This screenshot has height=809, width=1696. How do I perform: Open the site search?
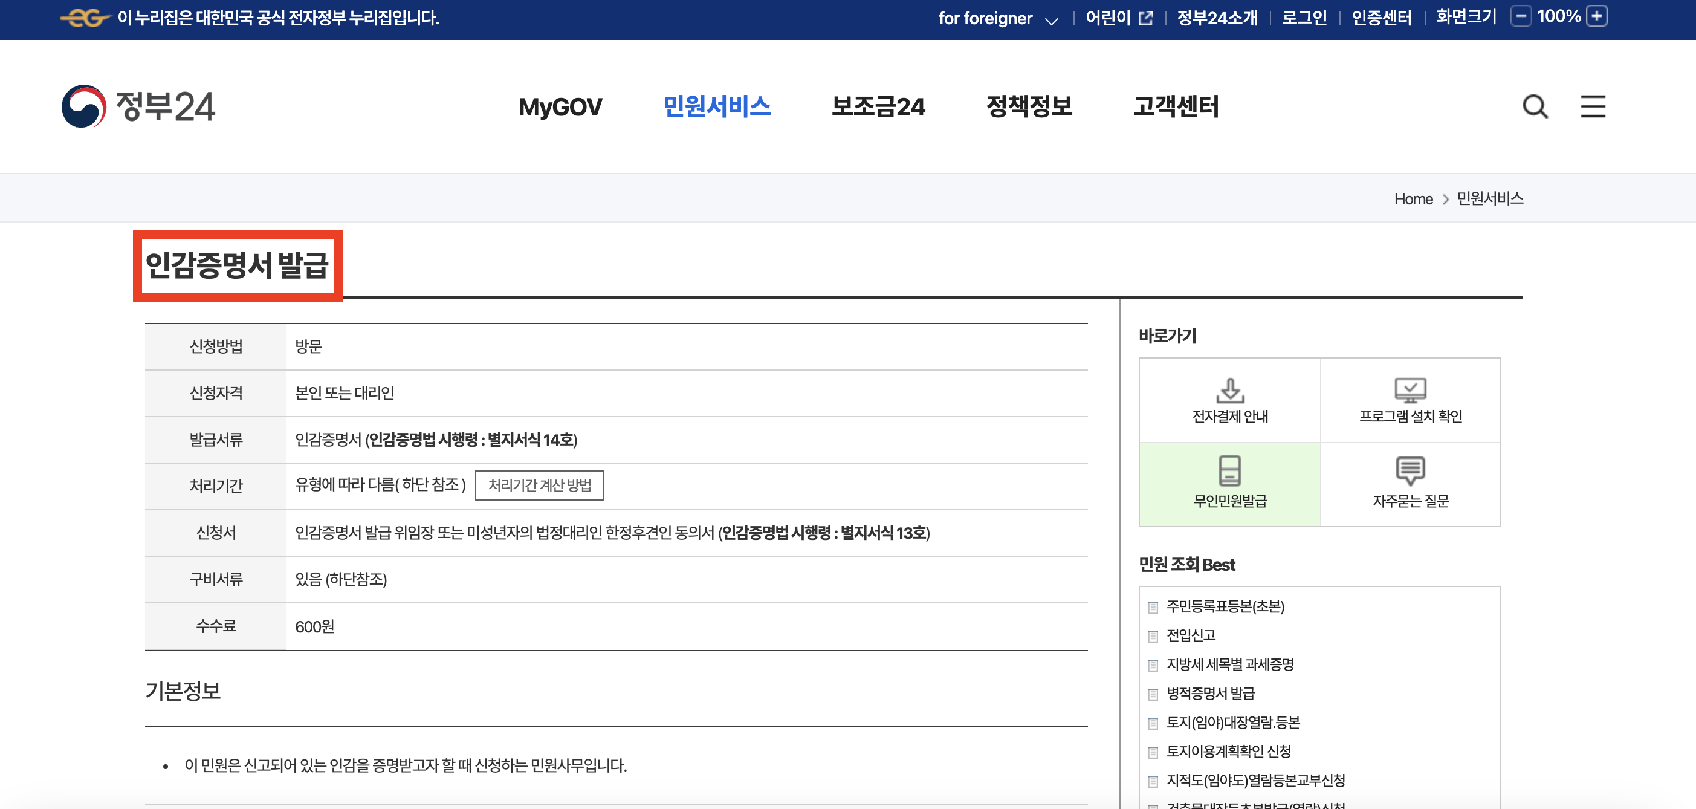[x=1535, y=107]
